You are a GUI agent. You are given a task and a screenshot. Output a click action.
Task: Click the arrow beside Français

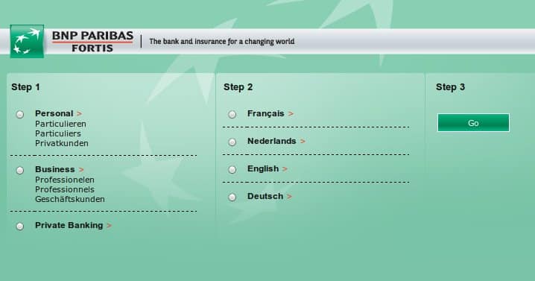(x=291, y=114)
